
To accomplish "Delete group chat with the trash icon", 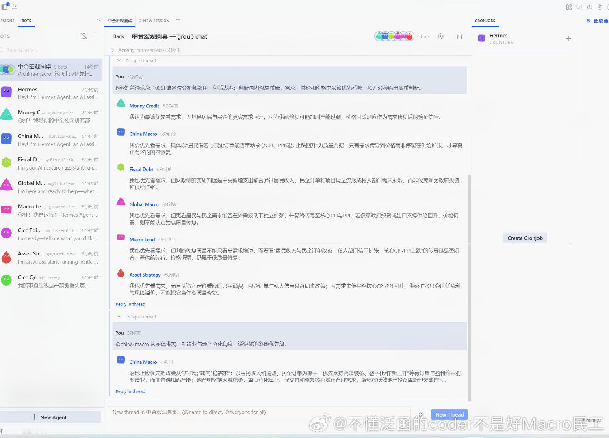I will click(459, 36).
